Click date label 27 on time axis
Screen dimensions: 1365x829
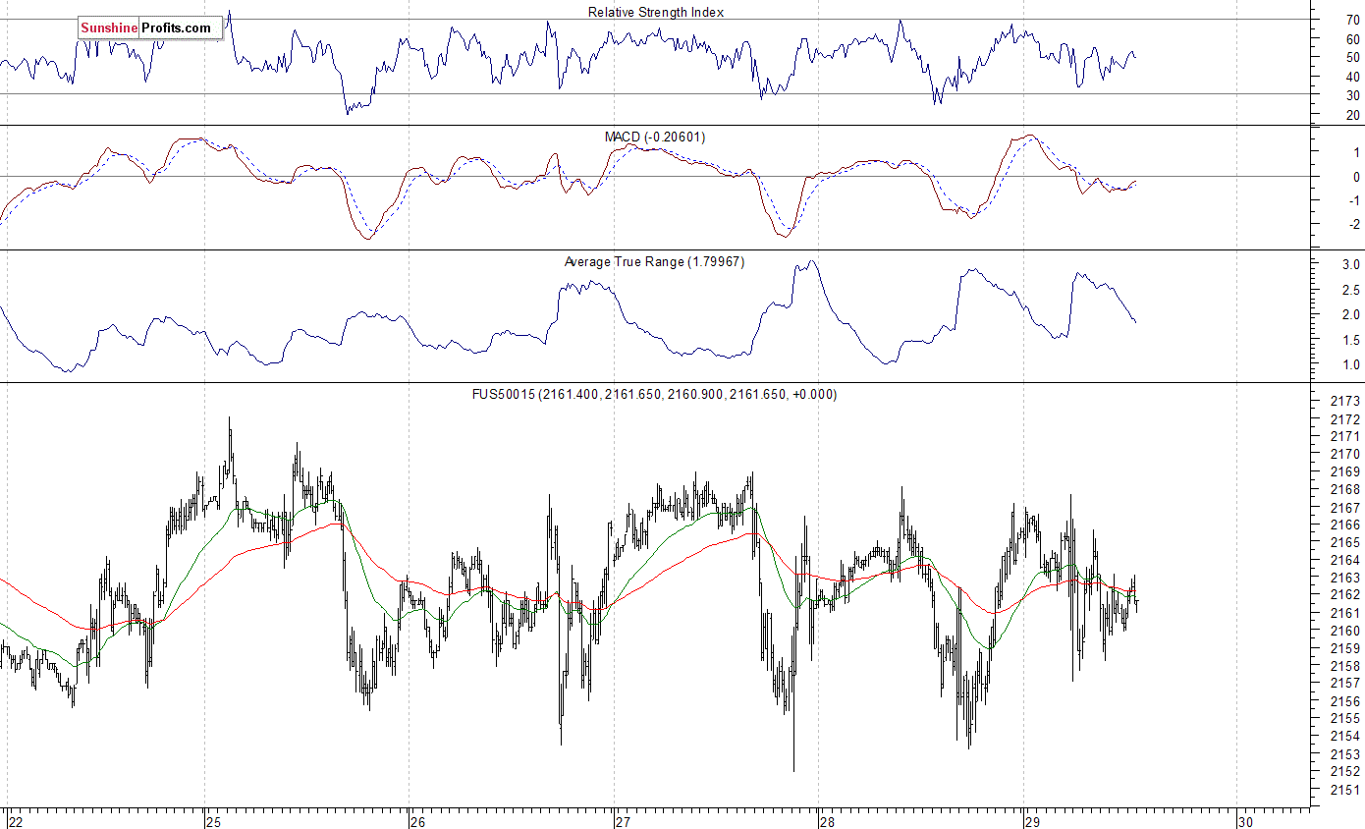[624, 821]
